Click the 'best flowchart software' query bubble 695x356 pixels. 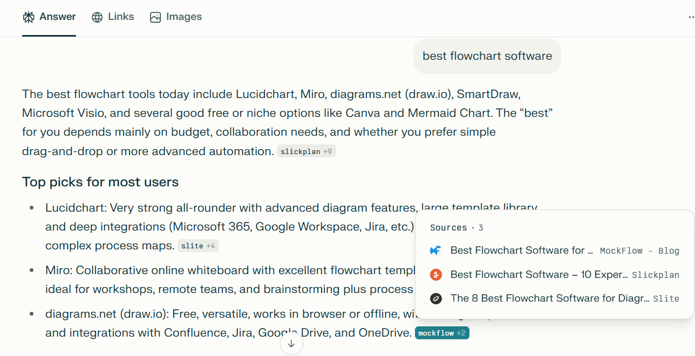[487, 56]
